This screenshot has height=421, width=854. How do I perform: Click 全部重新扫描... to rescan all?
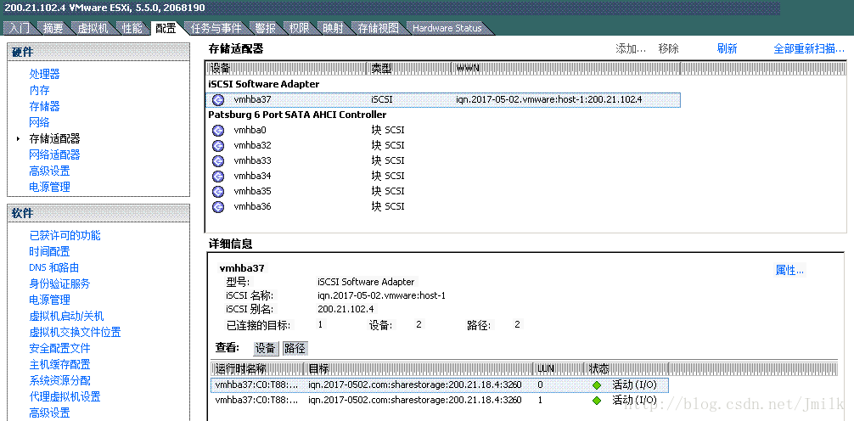tap(809, 48)
